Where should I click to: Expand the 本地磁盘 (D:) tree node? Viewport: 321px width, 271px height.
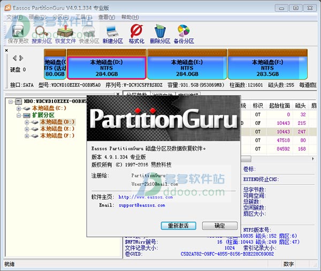(x=27, y=122)
